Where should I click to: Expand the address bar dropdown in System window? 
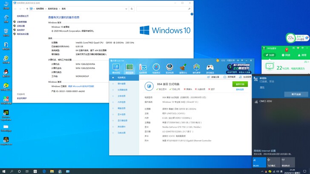point(126,9)
